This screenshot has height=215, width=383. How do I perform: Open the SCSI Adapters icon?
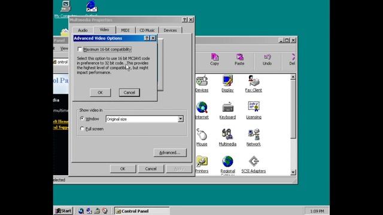(x=254, y=164)
